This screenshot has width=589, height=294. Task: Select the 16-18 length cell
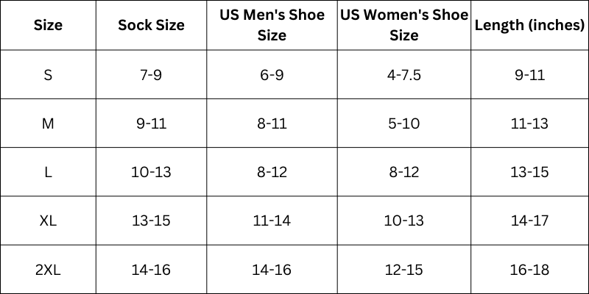point(529,270)
